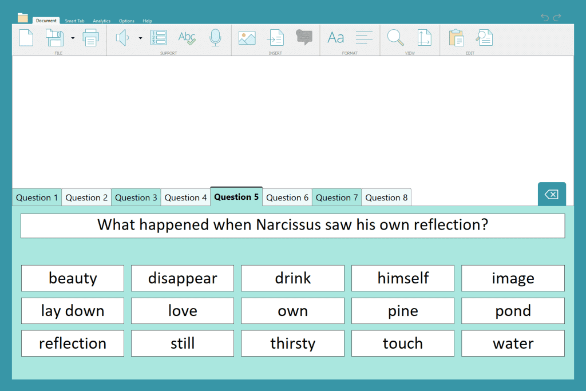Open the Help ribbon tab
This screenshot has width=586, height=391.
(x=147, y=21)
